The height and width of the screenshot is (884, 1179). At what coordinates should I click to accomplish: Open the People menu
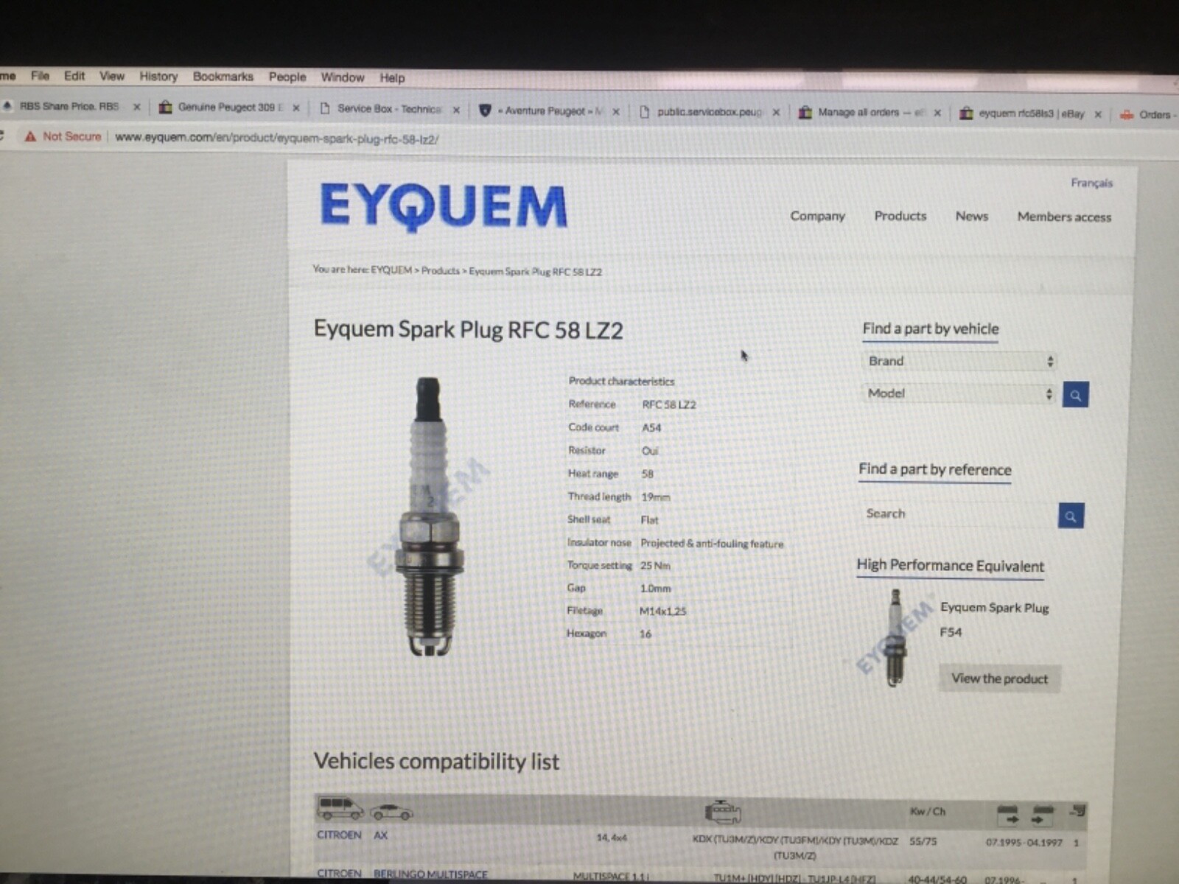(287, 77)
